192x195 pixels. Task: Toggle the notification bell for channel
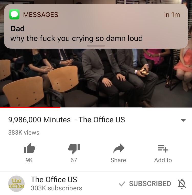coord(182,184)
